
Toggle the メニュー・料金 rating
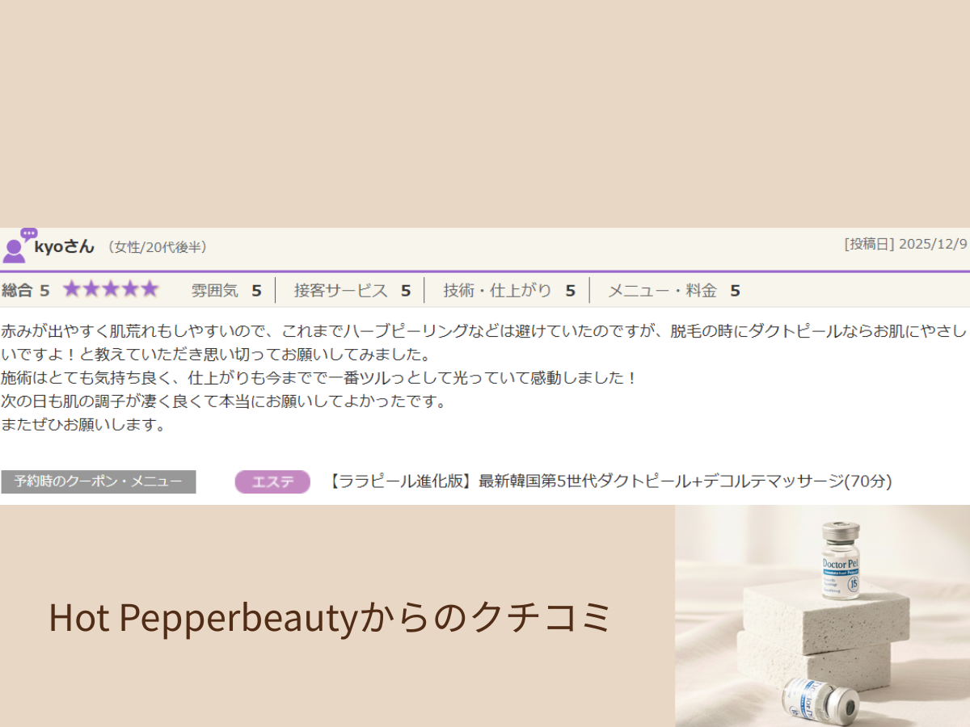click(x=673, y=290)
